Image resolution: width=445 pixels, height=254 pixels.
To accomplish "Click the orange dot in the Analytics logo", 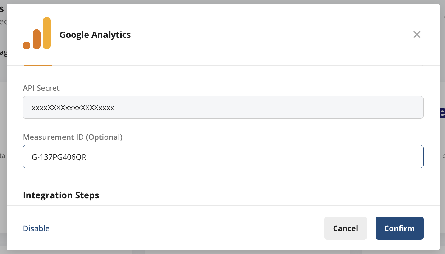I will point(27,46).
